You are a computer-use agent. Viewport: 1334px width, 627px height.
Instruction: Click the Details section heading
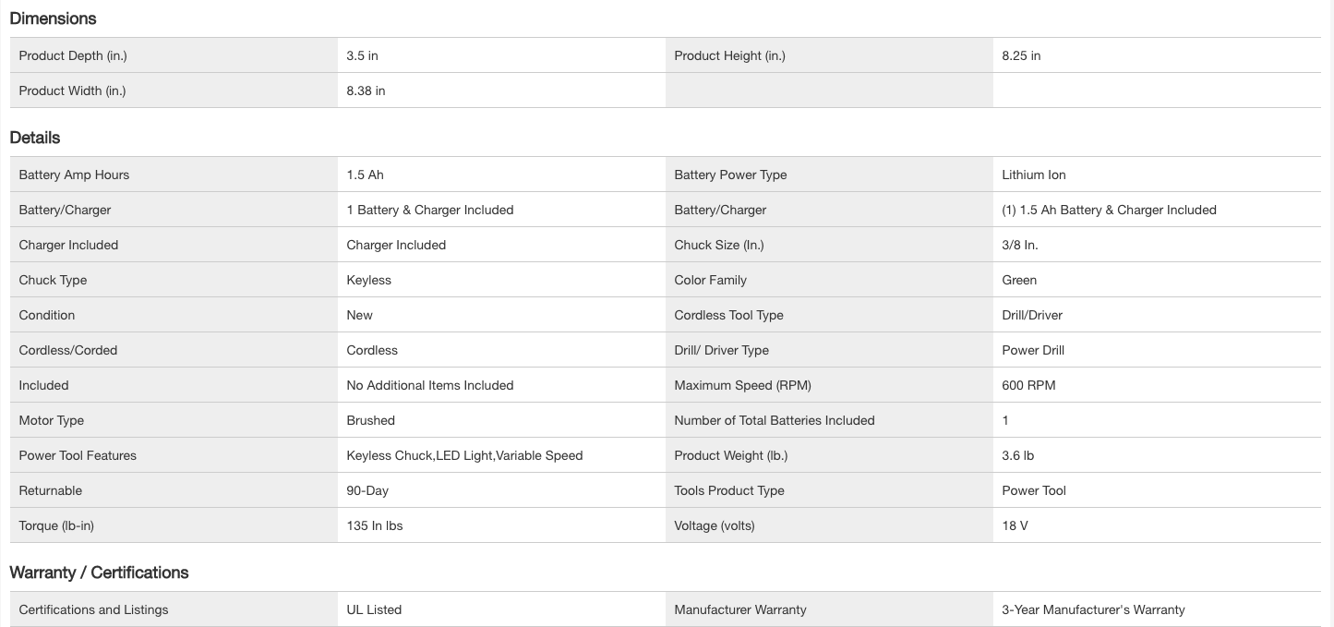tap(35, 138)
